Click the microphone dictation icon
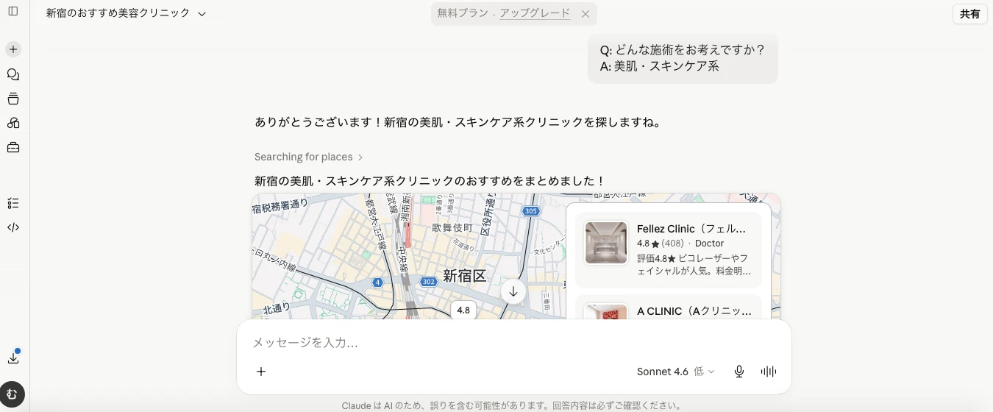The image size is (993, 412). [739, 372]
